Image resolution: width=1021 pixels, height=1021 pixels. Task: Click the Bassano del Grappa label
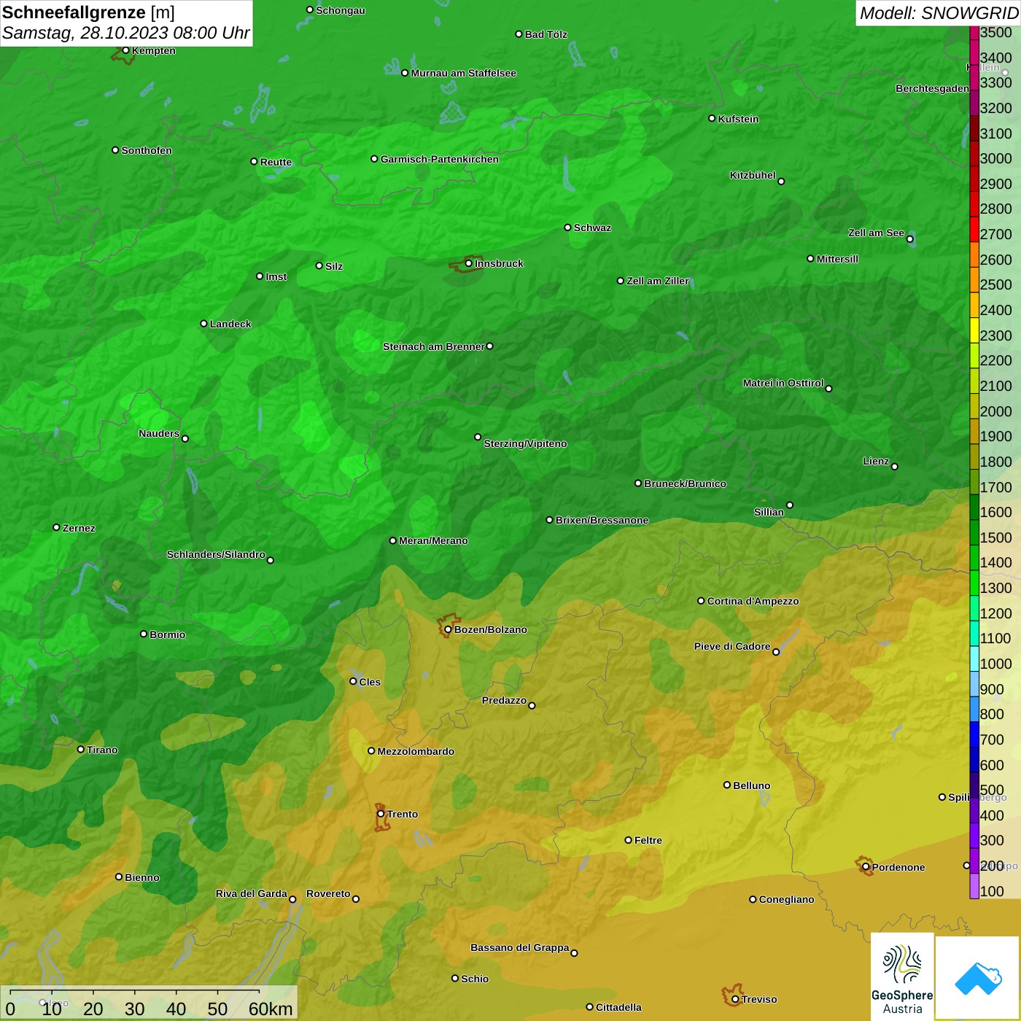520,947
